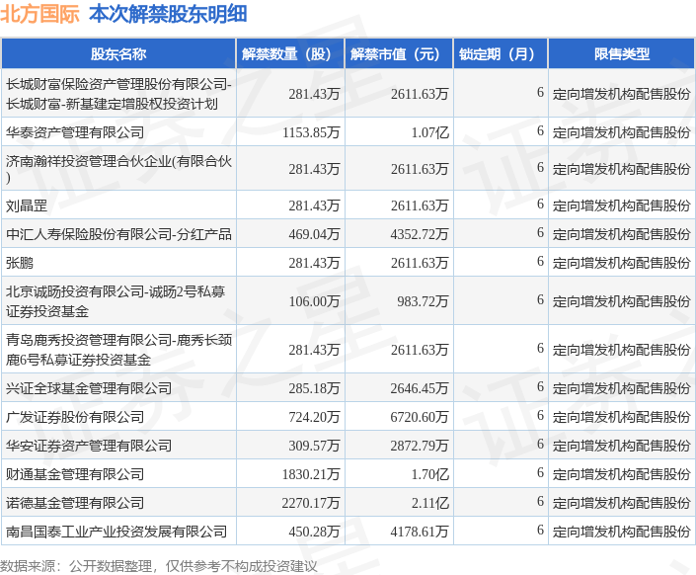Click shareholder name 张鹏
This screenshot has width=696, height=575.
point(20,263)
